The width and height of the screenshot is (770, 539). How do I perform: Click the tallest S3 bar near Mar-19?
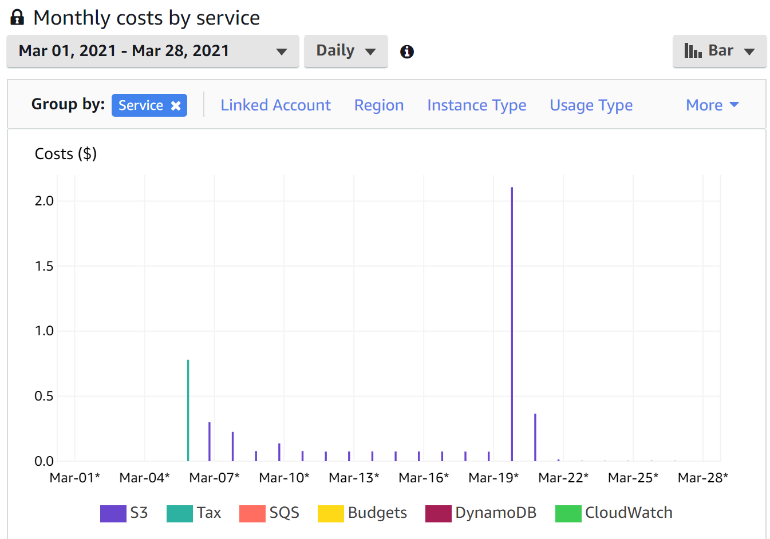(512, 324)
